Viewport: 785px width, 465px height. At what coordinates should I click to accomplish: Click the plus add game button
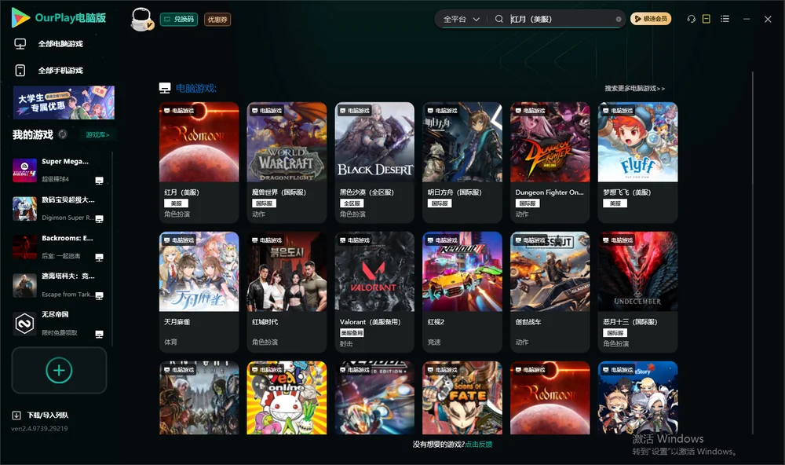pos(59,370)
